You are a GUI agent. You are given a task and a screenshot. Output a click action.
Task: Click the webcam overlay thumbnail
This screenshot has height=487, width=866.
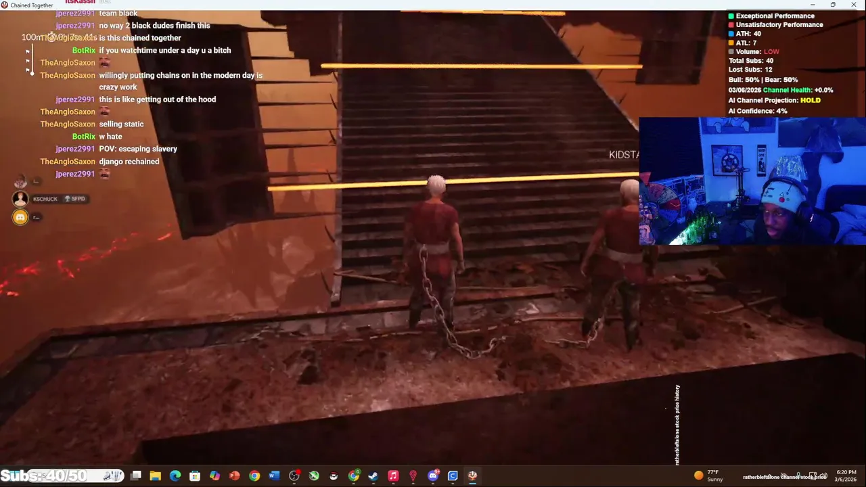pyautogui.click(x=752, y=181)
